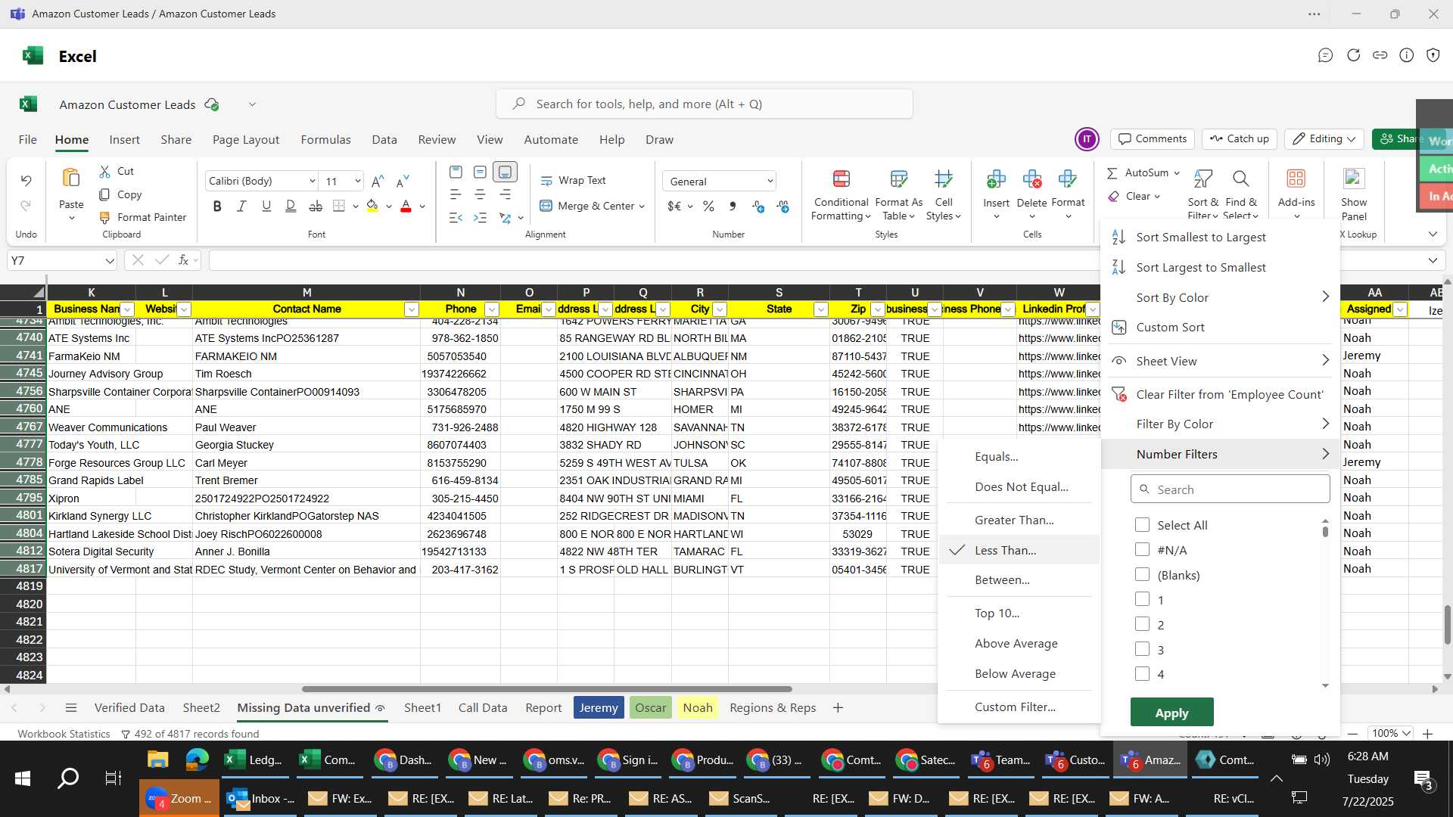Image resolution: width=1453 pixels, height=817 pixels.
Task: Click the Undo icon
Action: click(x=26, y=181)
